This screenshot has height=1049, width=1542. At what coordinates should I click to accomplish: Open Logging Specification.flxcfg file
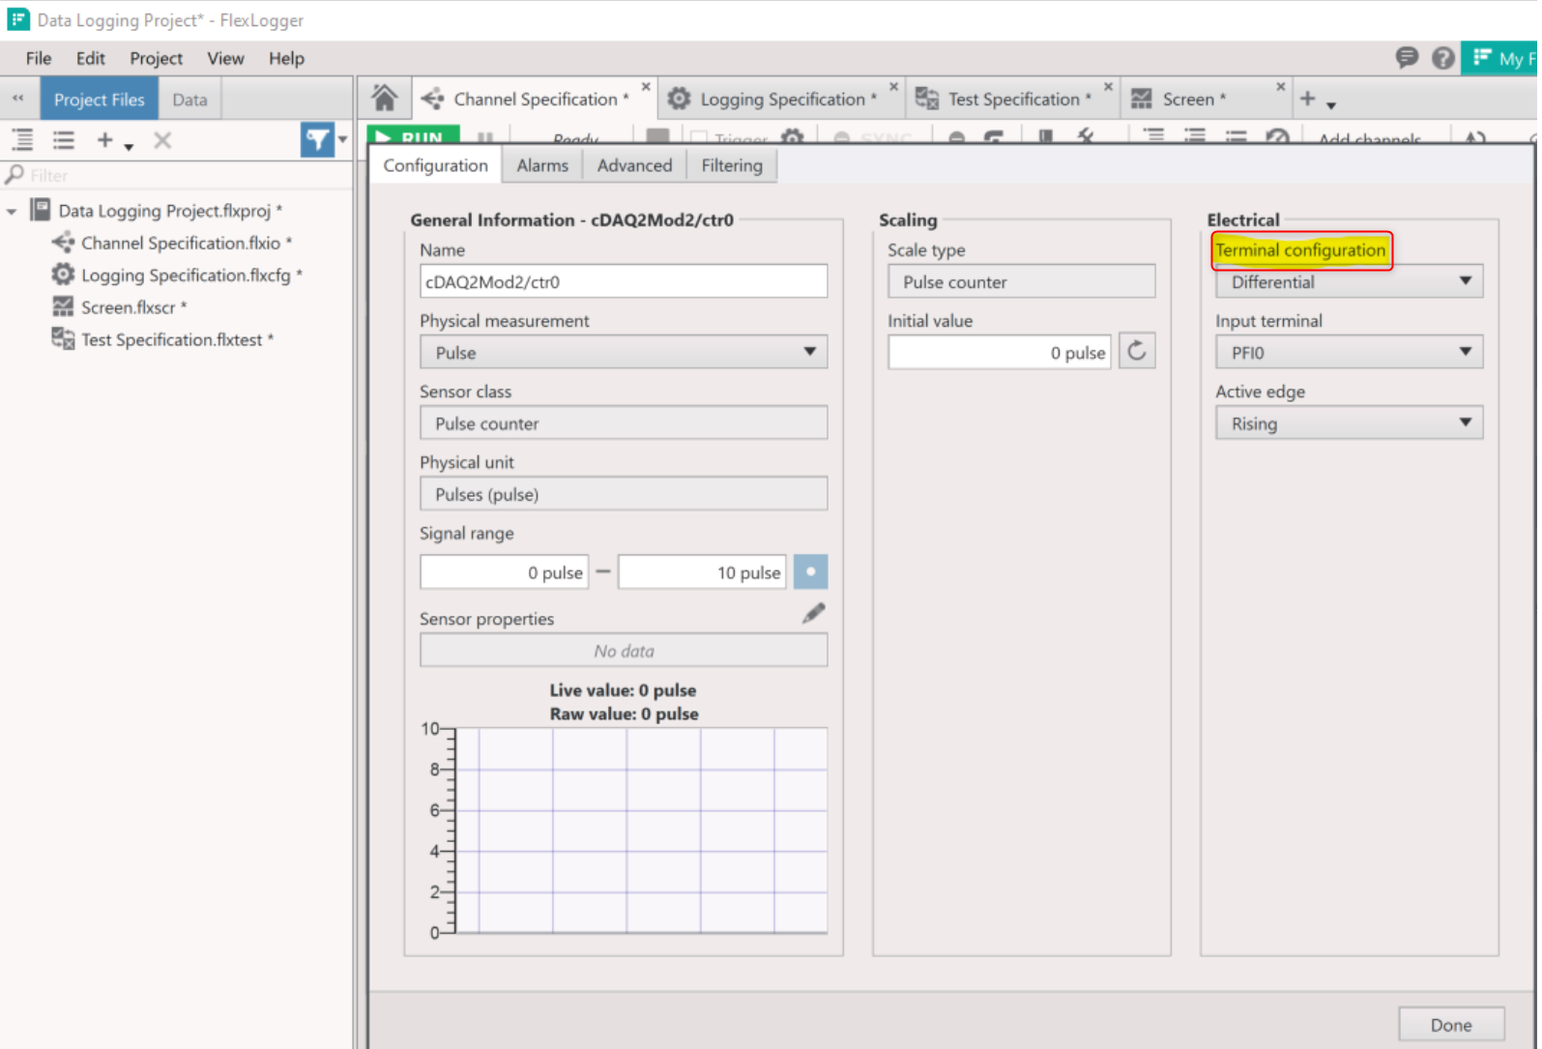coord(191,275)
